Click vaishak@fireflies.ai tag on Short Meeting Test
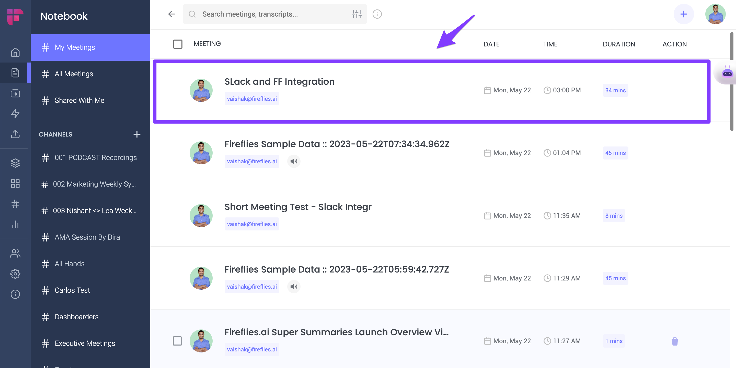736x368 pixels. coord(252,224)
